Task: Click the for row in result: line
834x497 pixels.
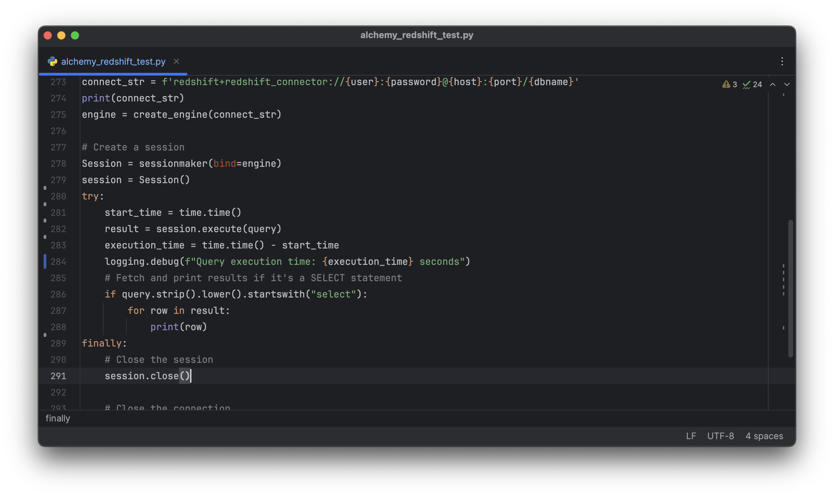Action: pyautogui.click(x=179, y=311)
